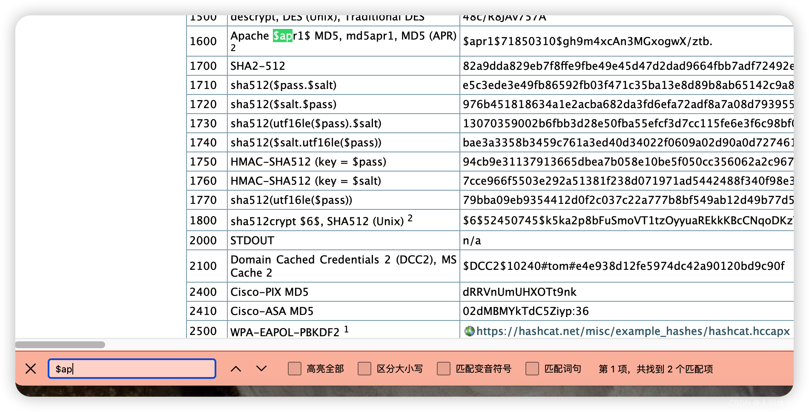
Task: Toggle 区分大小写 case-sensitive checkbox
Action: [364, 369]
